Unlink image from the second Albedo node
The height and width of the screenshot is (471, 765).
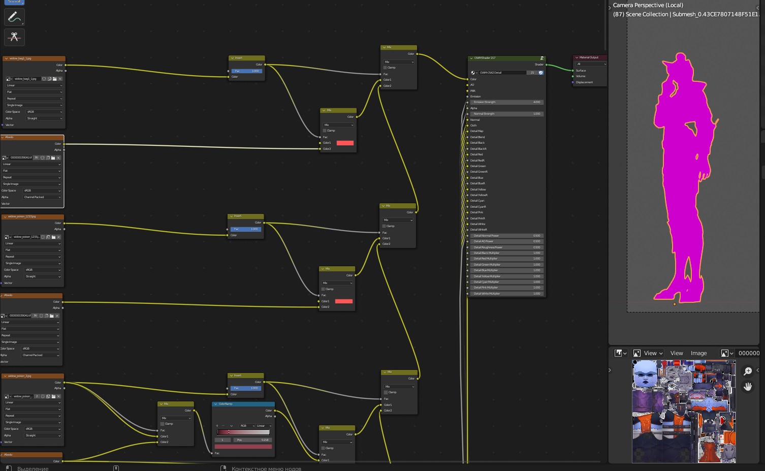point(57,316)
